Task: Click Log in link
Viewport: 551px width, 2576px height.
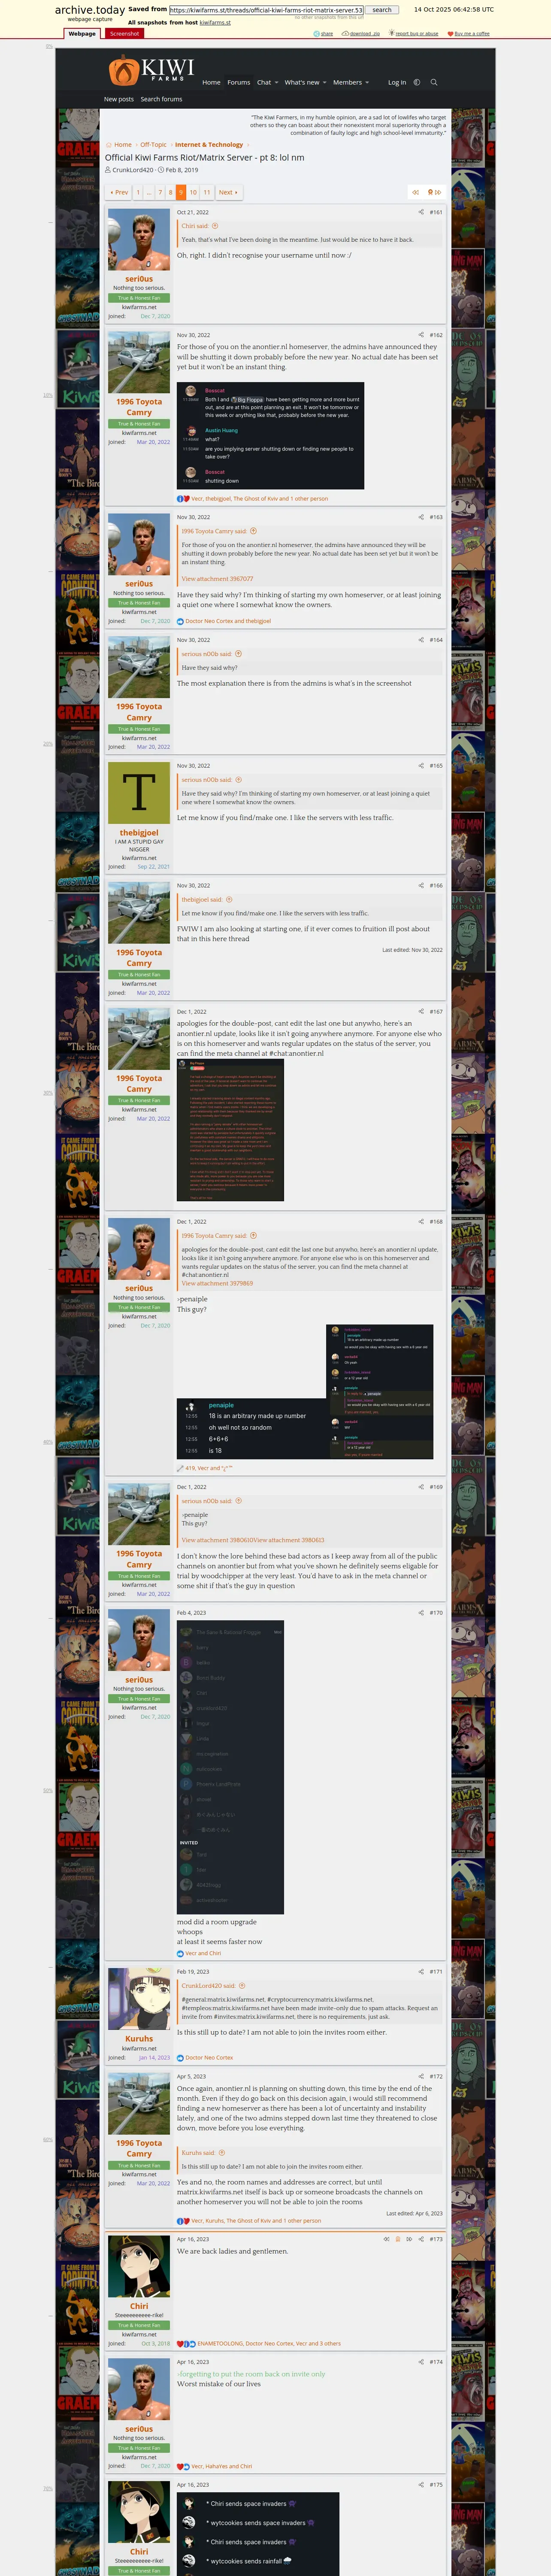Action: (397, 82)
